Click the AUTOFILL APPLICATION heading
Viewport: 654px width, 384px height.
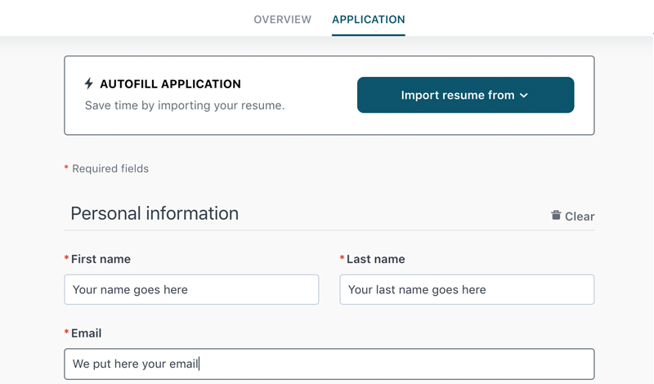(x=170, y=84)
